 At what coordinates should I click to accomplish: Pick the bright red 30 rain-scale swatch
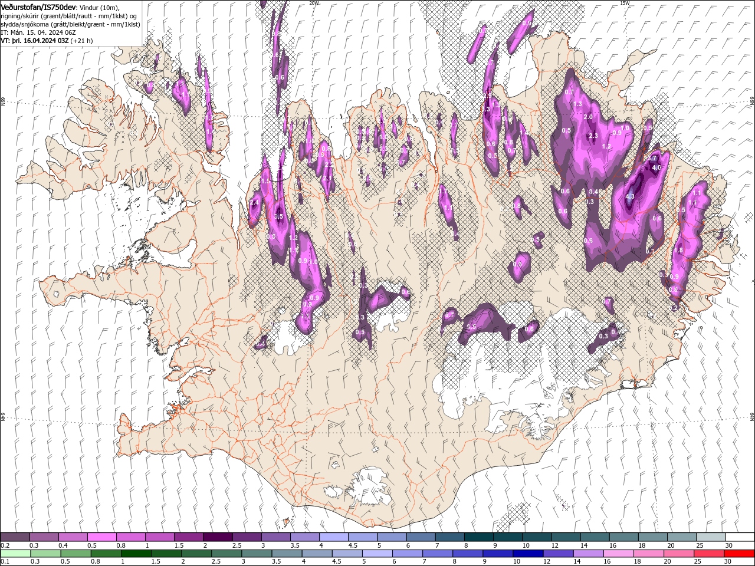(740, 554)
